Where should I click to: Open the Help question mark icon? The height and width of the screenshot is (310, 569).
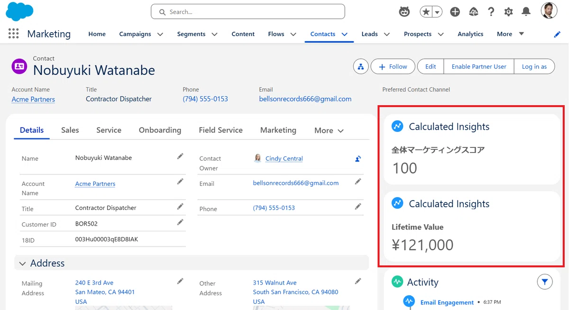491,12
